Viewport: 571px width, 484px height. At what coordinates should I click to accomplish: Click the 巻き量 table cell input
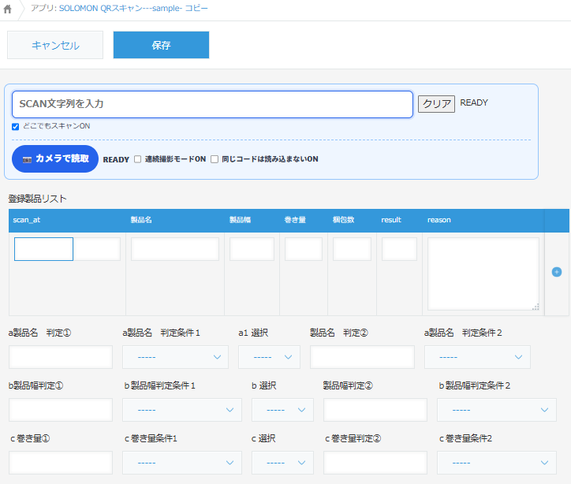[304, 249]
